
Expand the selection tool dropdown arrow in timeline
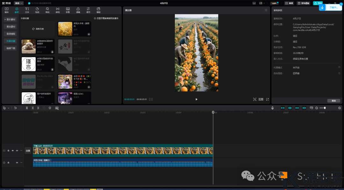tap(9, 108)
